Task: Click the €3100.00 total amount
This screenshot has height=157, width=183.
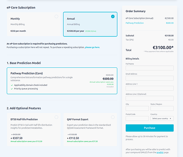Action: click(163, 48)
